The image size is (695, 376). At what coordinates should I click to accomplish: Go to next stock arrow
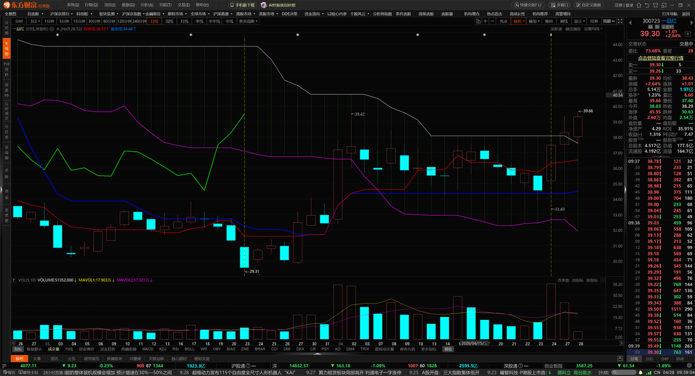pyautogui.click(x=691, y=21)
